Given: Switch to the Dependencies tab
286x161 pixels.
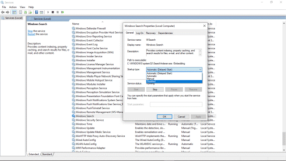Looking at the screenshot, I should [165, 33].
